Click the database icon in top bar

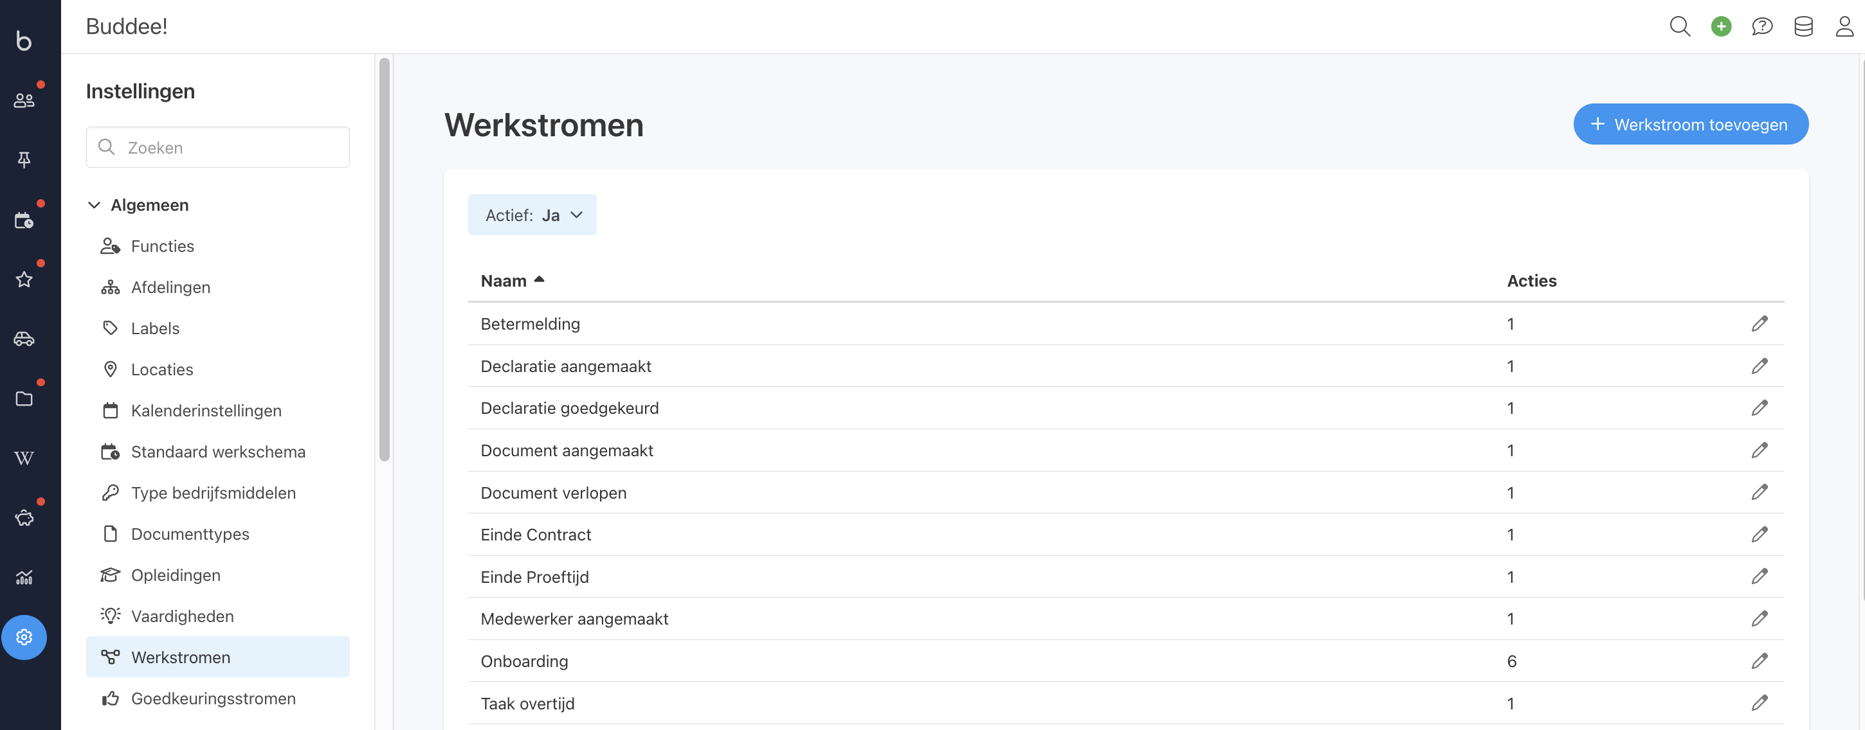click(1803, 27)
